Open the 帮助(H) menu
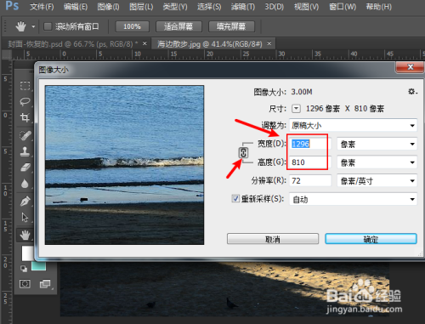 click(x=379, y=7)
